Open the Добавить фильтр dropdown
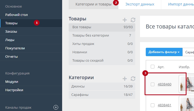Screen dimensions: 194x111 pos(164,52)
